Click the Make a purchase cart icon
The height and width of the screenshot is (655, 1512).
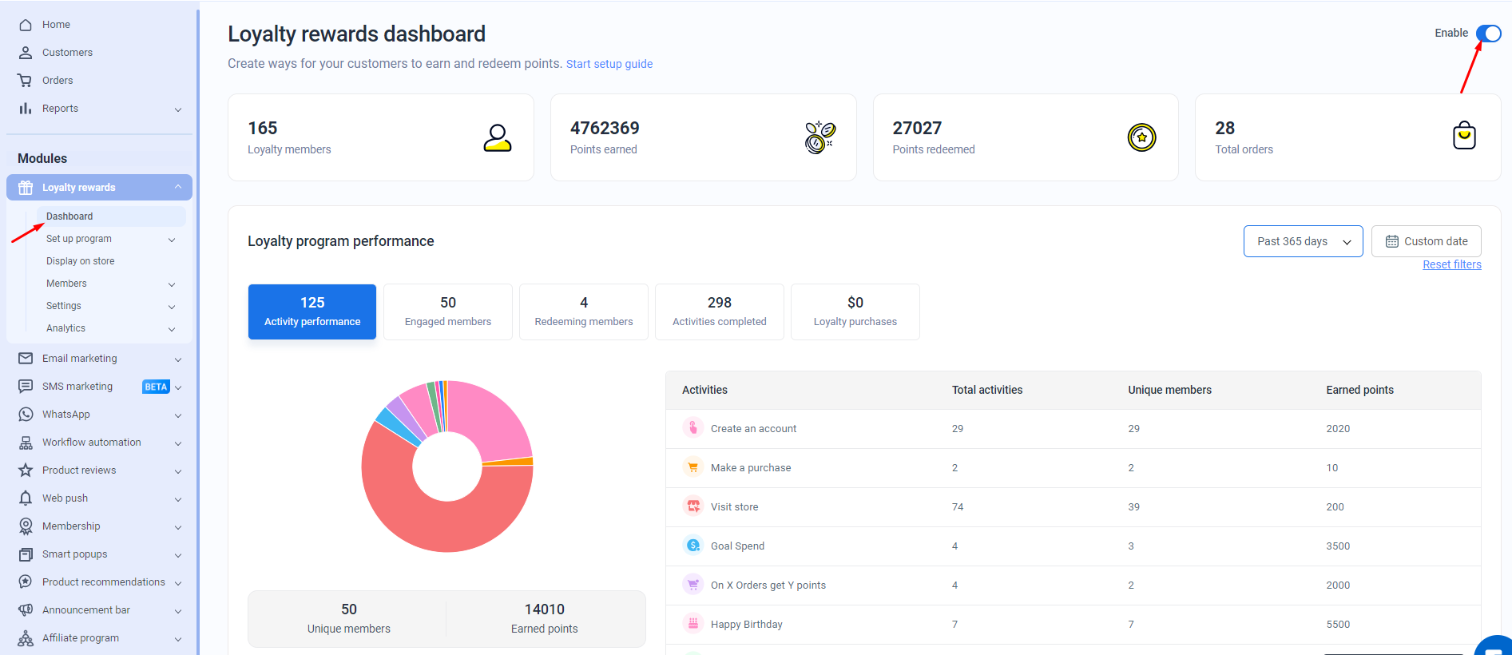(x=693, y=467)
